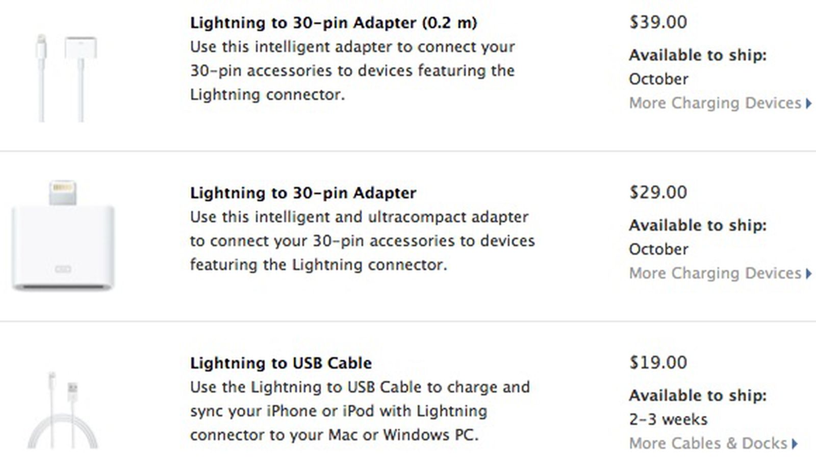Click the Lightning to USB Cable image
This screenshot has height=474, width=816.
62,411
